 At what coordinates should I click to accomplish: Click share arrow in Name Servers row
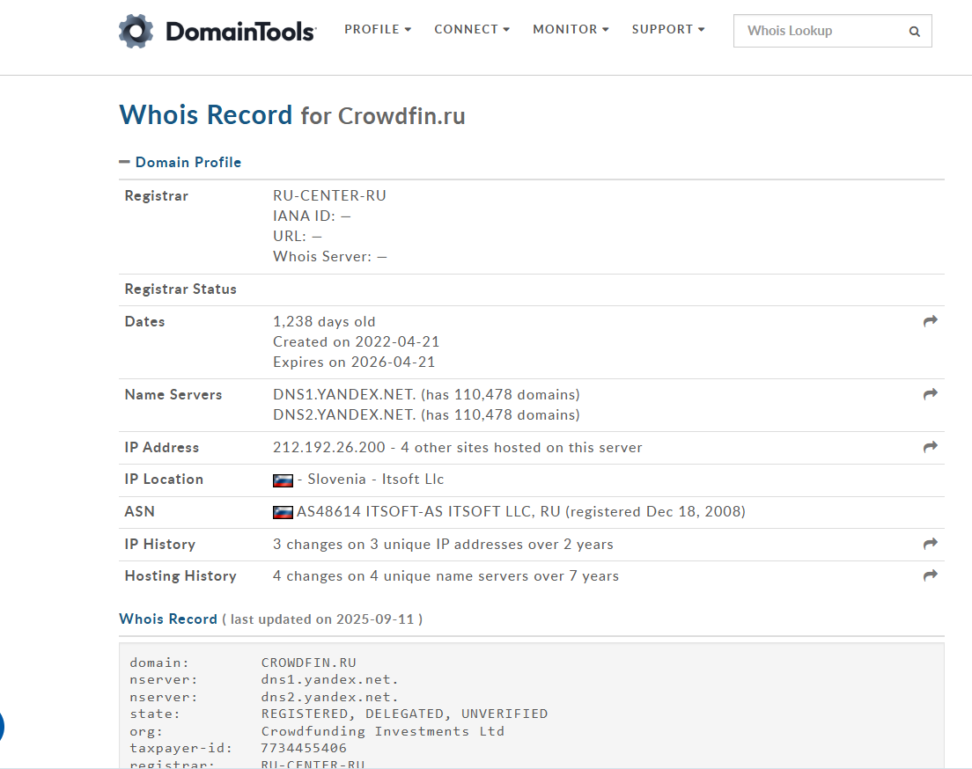(931, 394)
